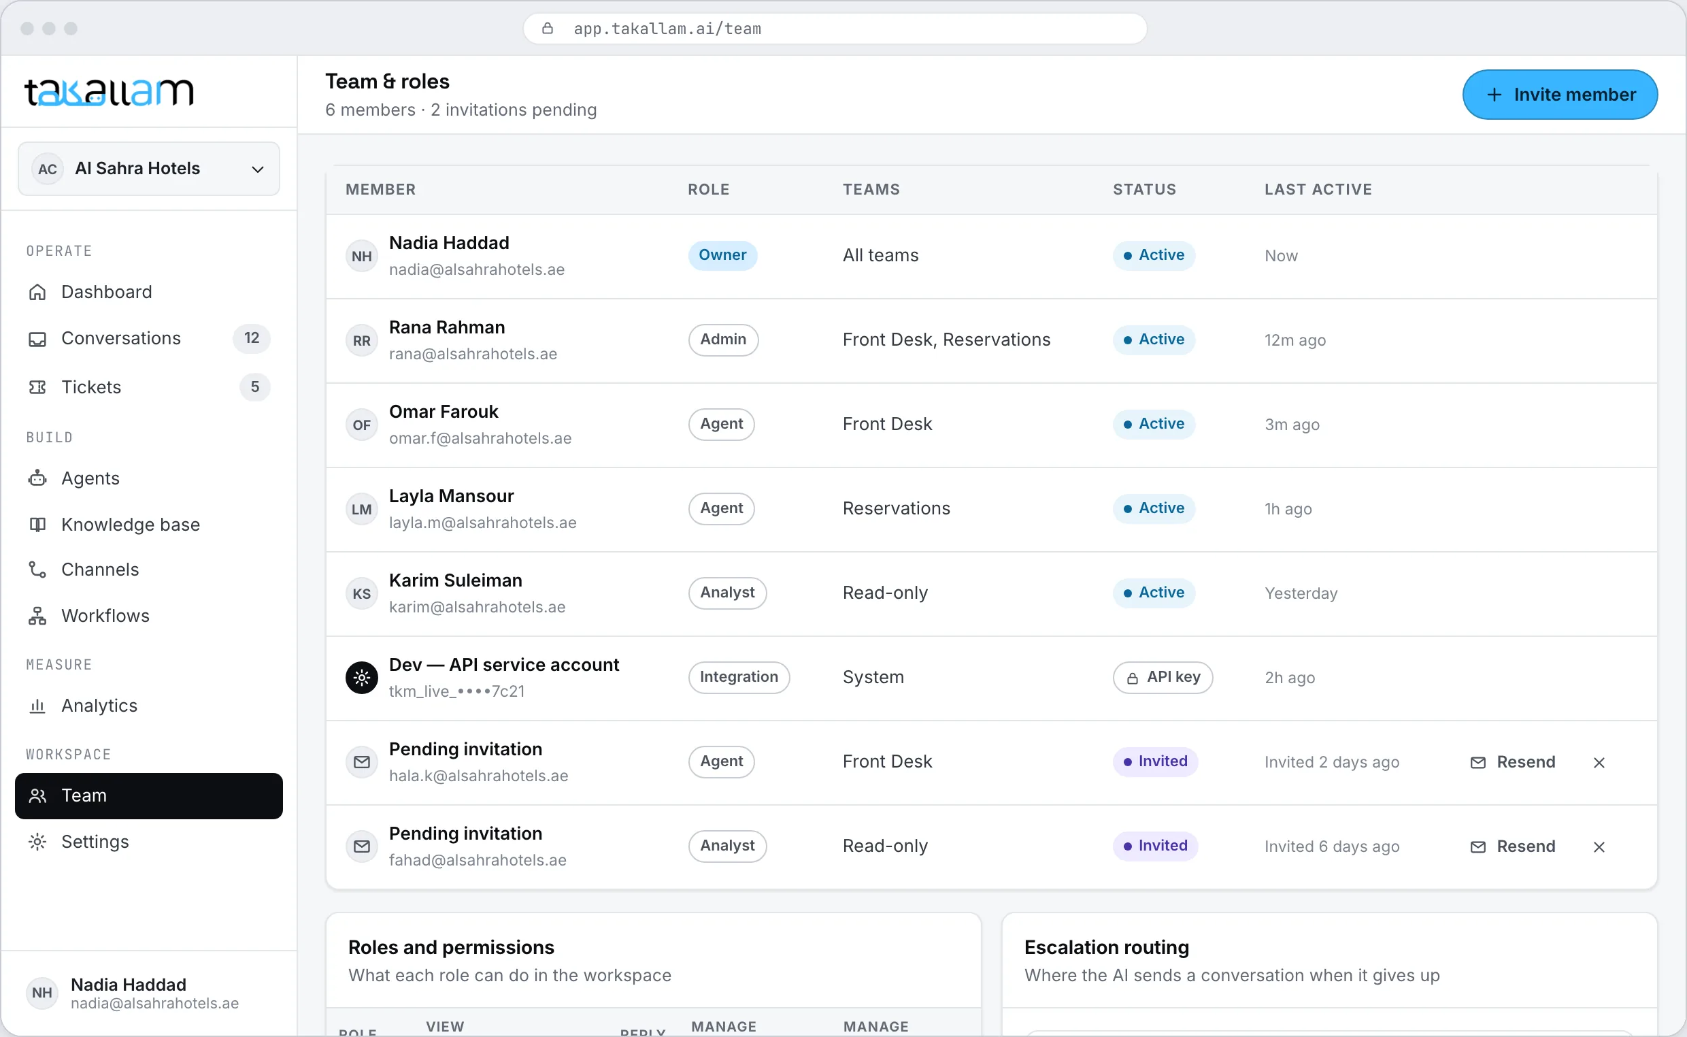Click the Channels phone icon
Screen dimensions: 1687x1037
pyautogui.click(x=37, y=570)
